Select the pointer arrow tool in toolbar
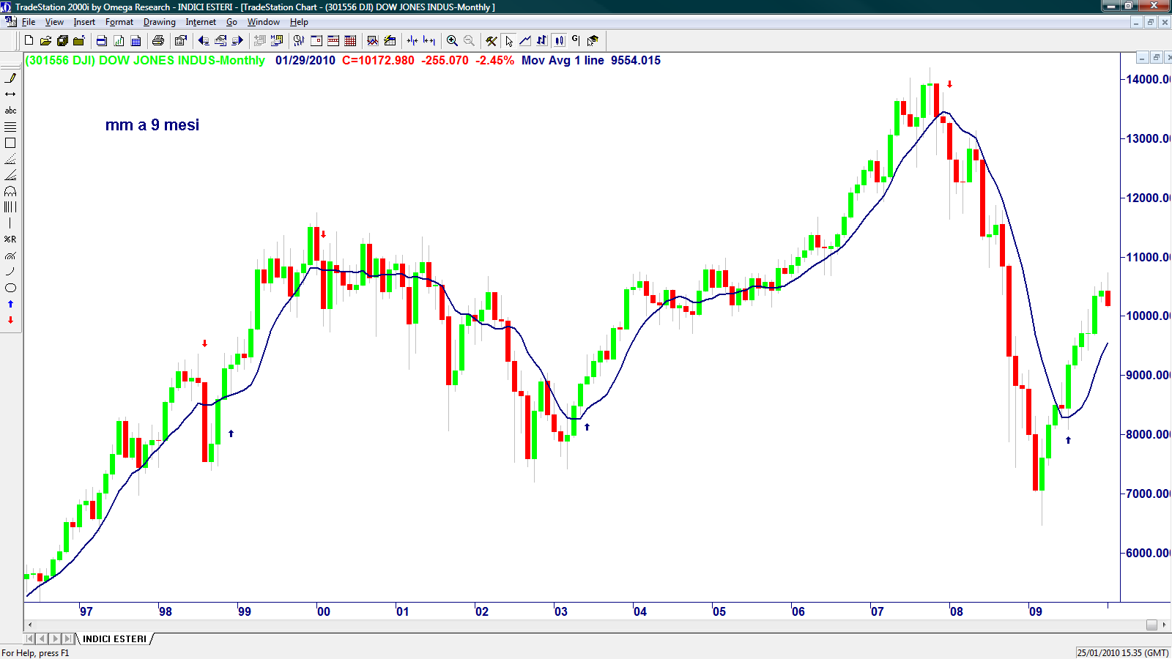This screenshot has width=1172, height=659. 509,41
